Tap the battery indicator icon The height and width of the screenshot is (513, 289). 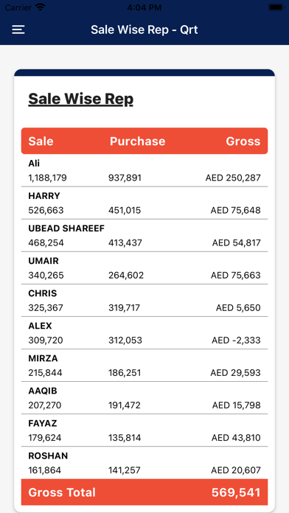point(276,7)
